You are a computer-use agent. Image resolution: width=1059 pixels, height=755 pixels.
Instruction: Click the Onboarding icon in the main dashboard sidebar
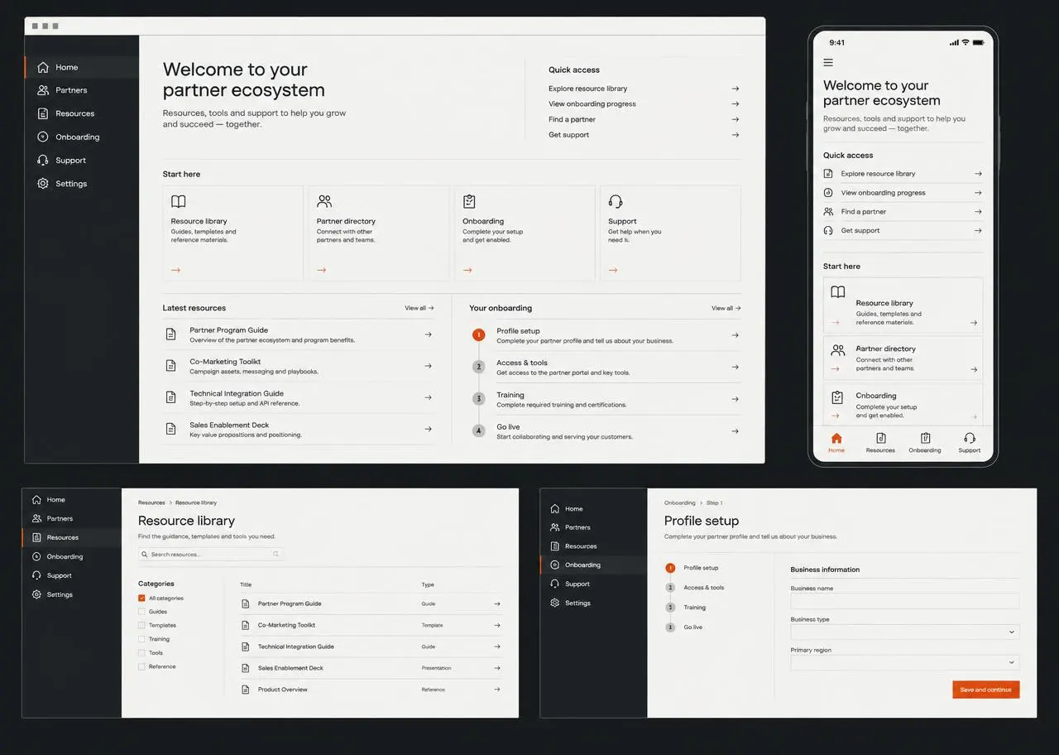point(43,137)
